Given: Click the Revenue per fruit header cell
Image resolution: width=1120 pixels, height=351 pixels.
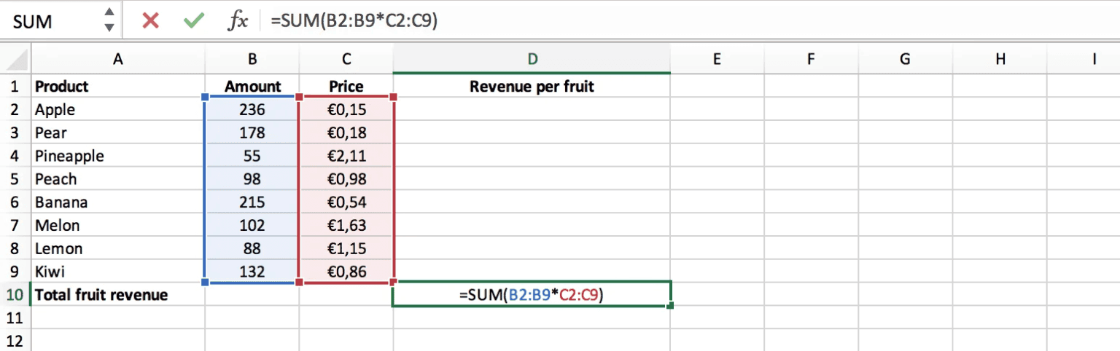Looking at the screenshot, I should [532, 87].
